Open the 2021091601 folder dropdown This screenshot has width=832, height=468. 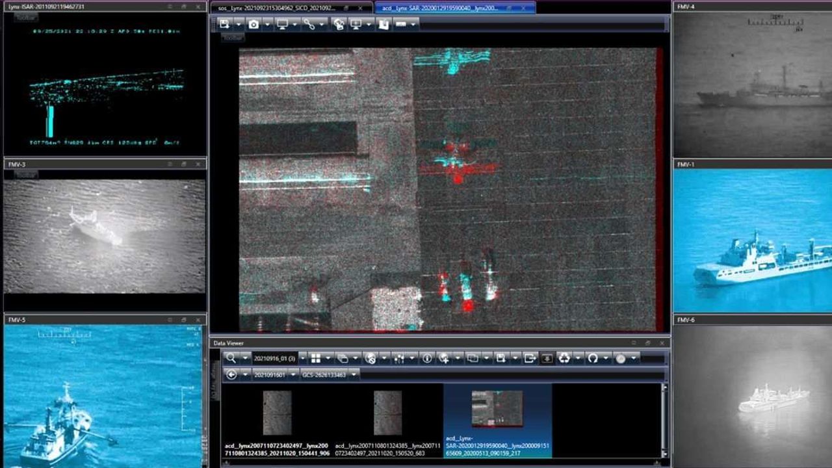click(x=293, y=374)
